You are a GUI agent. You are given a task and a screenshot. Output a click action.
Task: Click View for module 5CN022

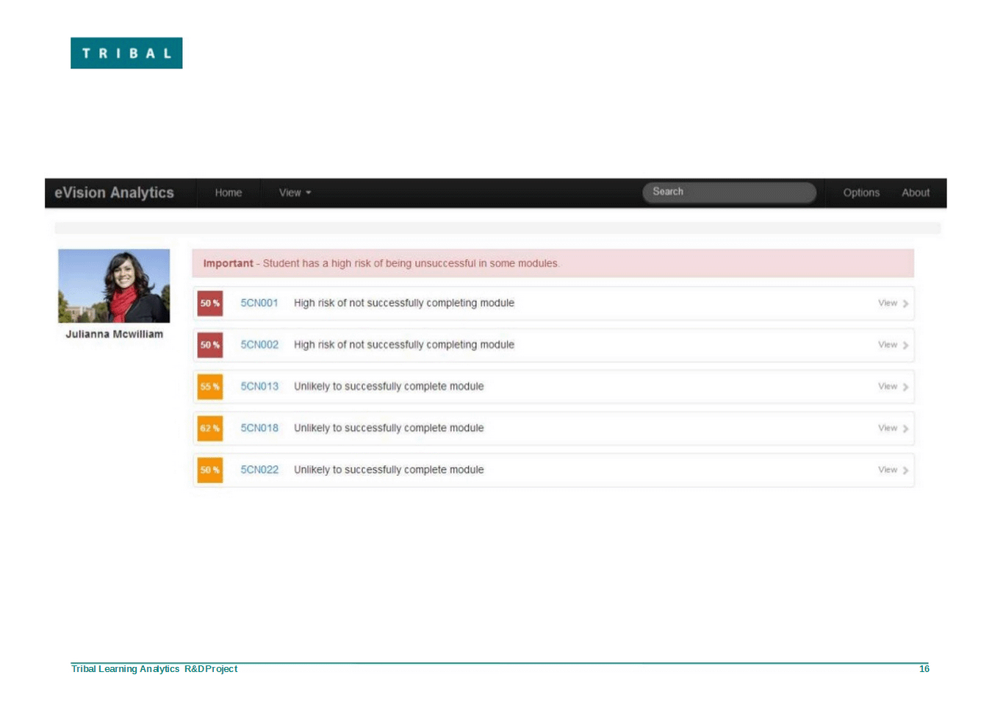click(888, 470)
